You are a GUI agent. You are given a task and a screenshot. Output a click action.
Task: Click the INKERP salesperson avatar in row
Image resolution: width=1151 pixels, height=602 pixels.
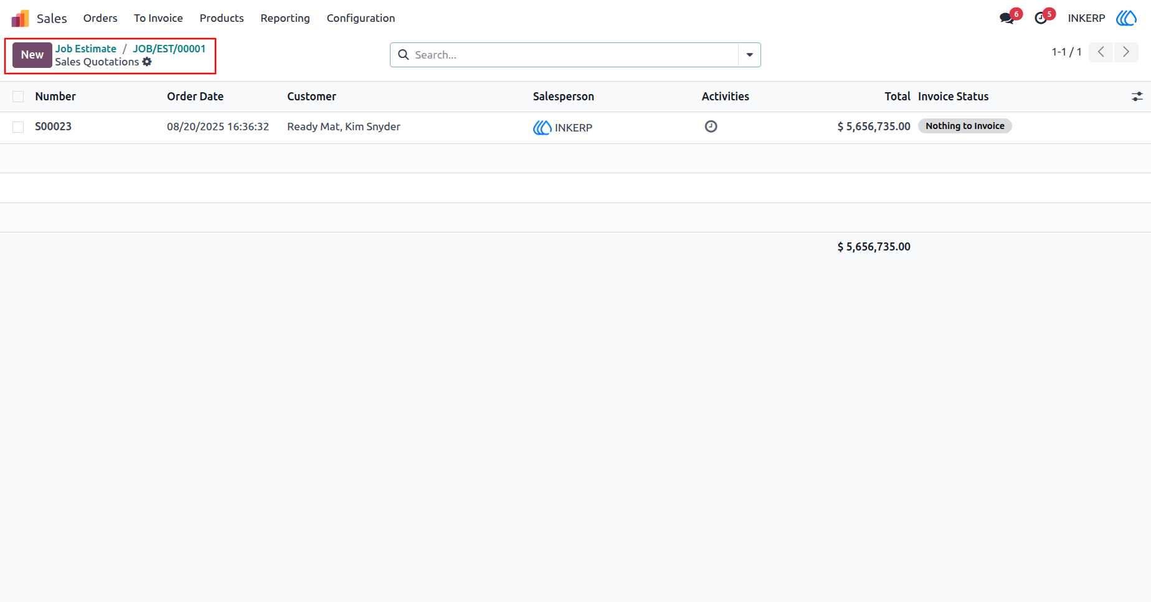click(x=542, y=128)
